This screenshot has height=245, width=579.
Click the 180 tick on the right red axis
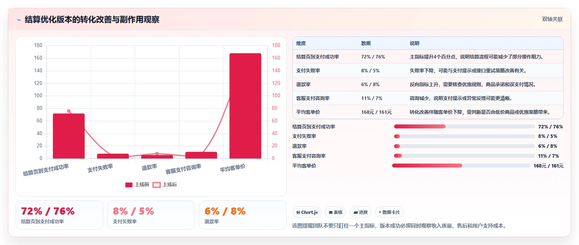(276, 45)
